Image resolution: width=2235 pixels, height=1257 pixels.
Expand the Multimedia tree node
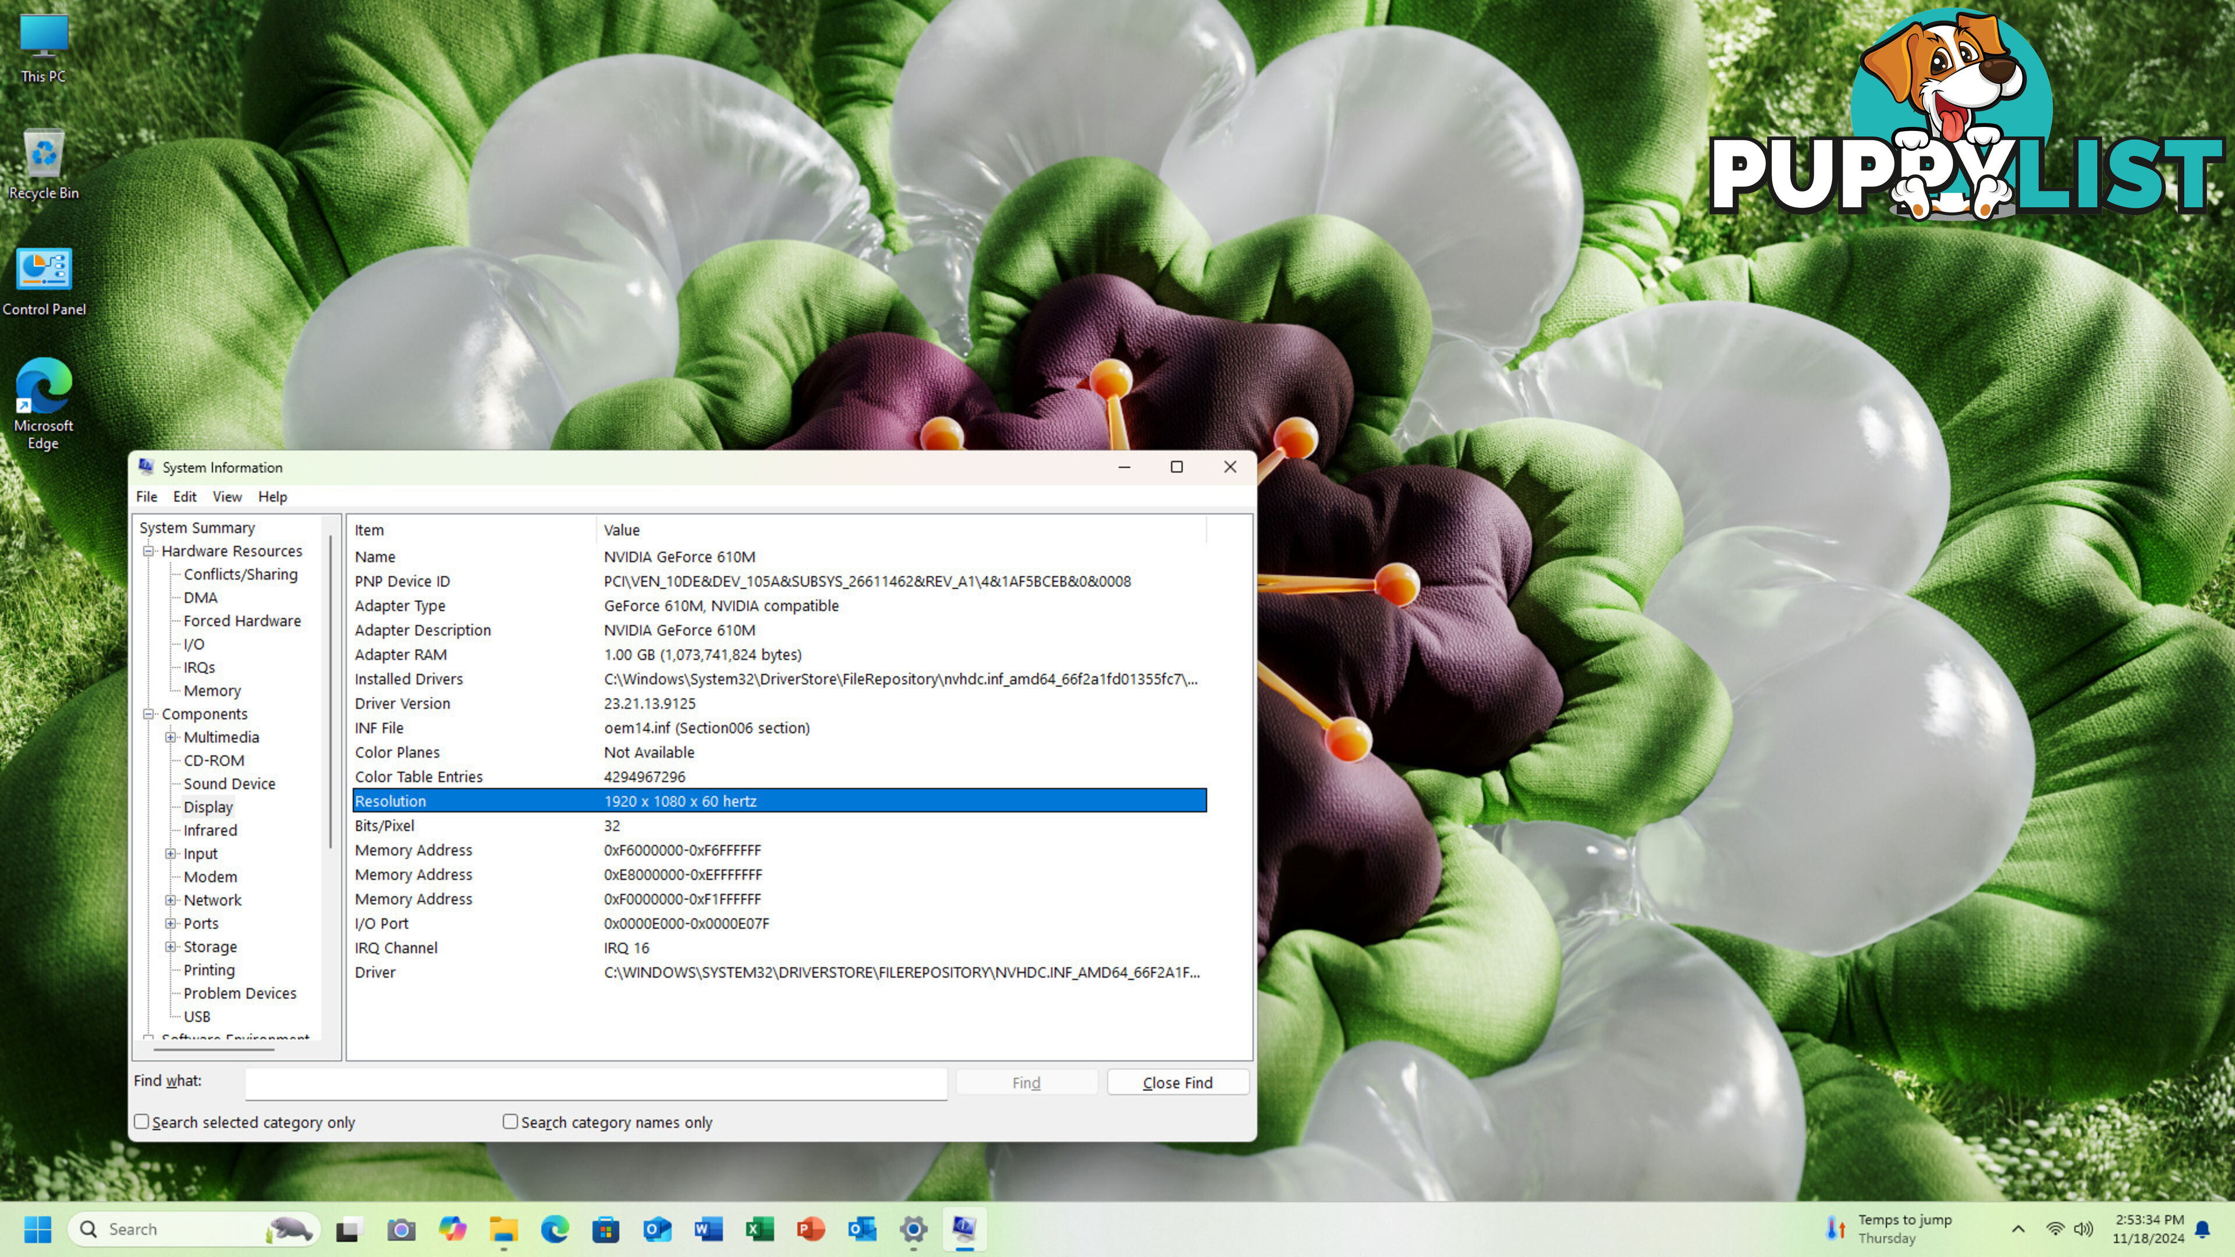click(x=171, y=737)
